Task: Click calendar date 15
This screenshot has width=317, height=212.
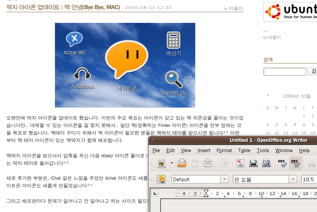Action: [304, 133]
